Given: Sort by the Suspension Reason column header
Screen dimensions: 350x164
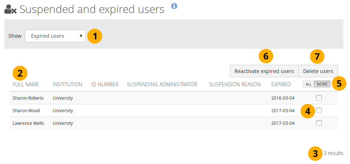Looking at the screenshot, I should coord(235,85).
